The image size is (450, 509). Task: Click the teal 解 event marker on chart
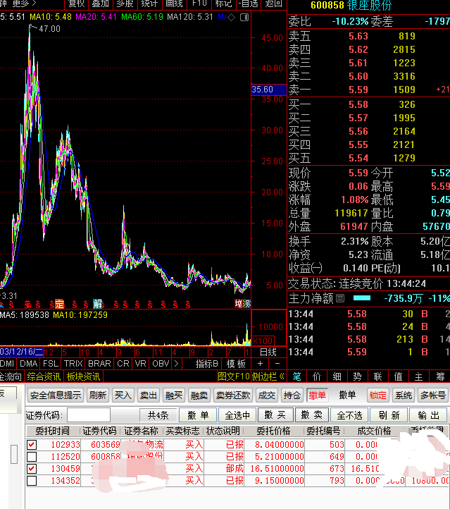pos(98,304)
